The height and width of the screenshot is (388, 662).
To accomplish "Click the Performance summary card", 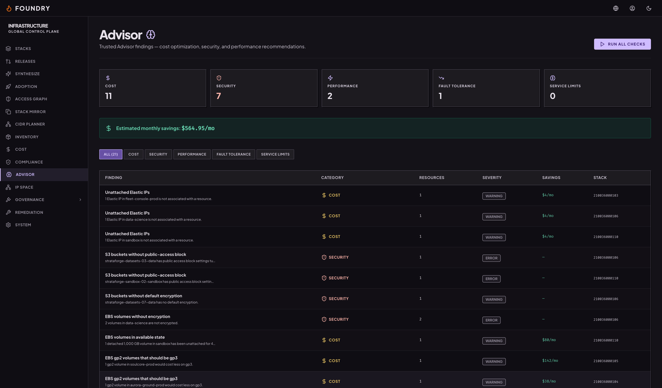I will point(375,88).
